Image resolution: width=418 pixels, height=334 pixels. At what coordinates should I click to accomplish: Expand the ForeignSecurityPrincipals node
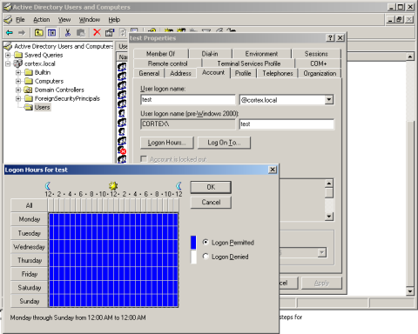tap(18, 98)
